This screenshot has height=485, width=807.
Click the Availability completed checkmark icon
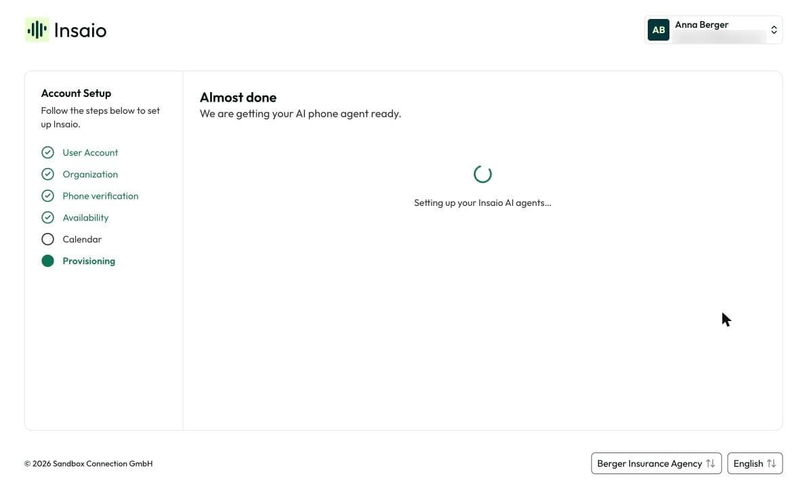pyautogui.click(x=47, y=217)
